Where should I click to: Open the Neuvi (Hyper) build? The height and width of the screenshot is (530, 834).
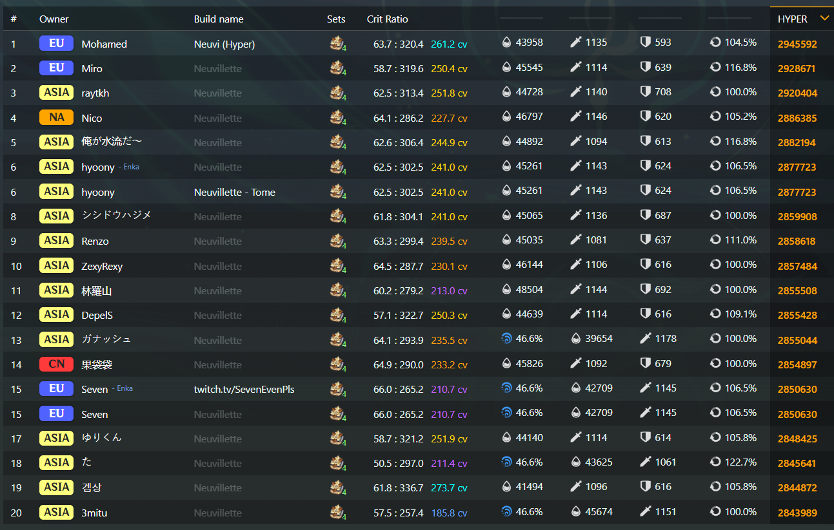[224, 44]
